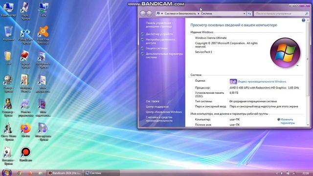Open Диспетчер устройств link

159,34
